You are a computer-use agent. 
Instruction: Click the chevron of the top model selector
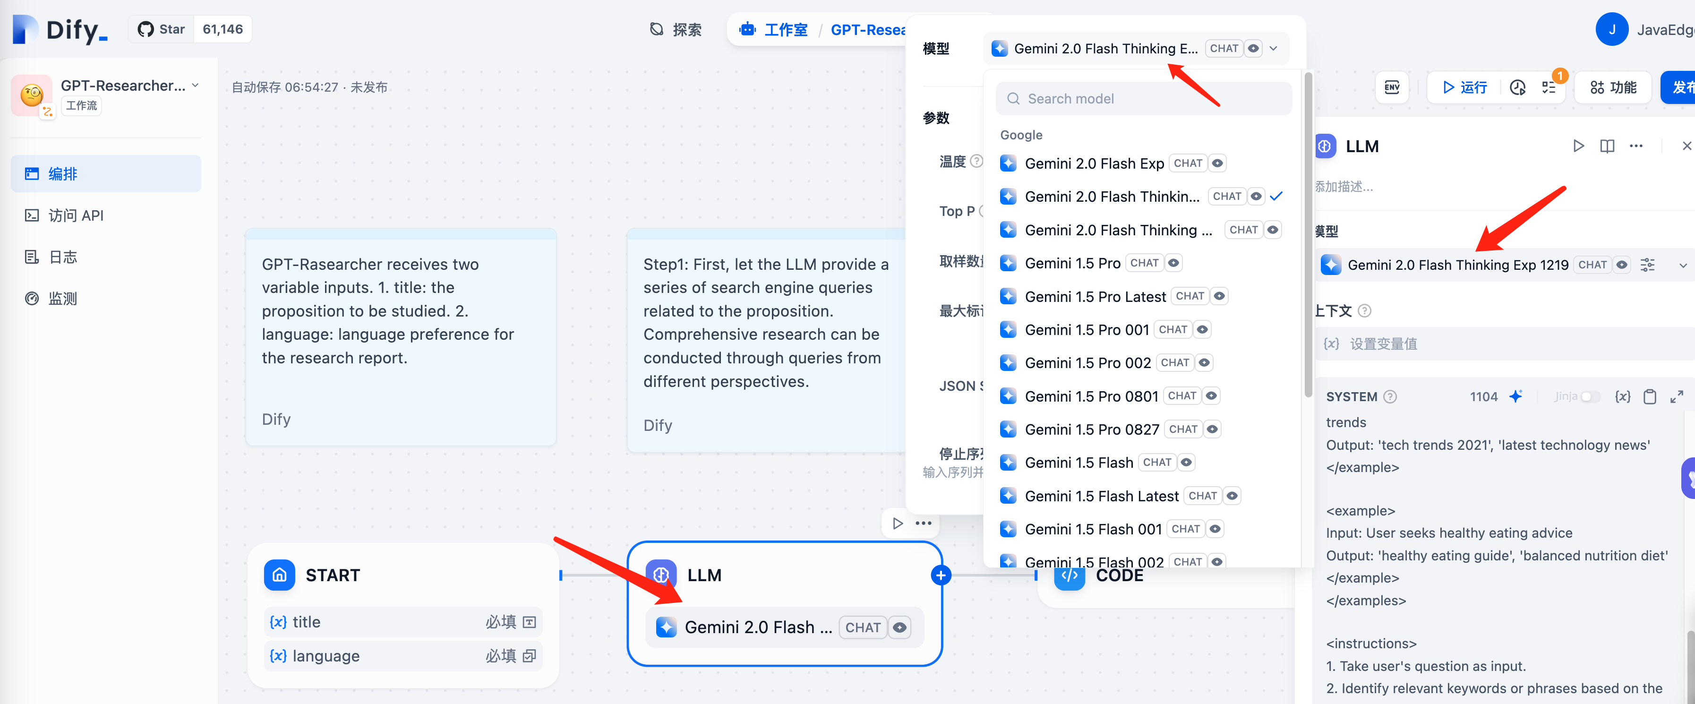pos(1273,49)
